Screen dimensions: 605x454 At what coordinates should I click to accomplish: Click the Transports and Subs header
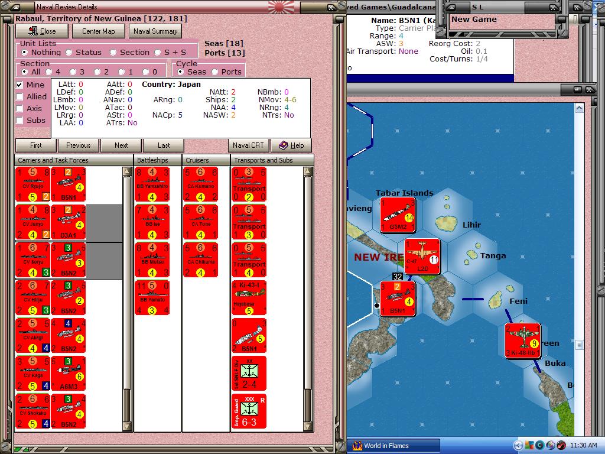click(x=272, y=160)
